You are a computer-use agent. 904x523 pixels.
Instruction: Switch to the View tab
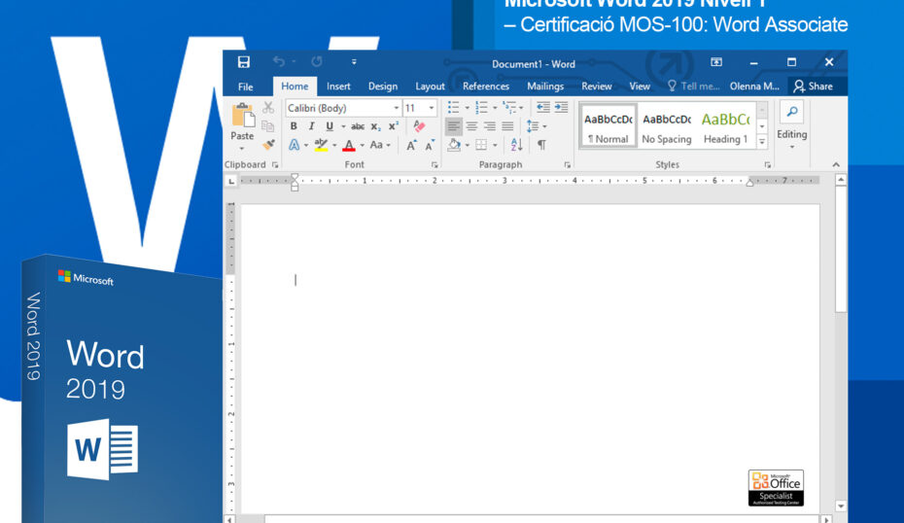click(x=640, y=87)
